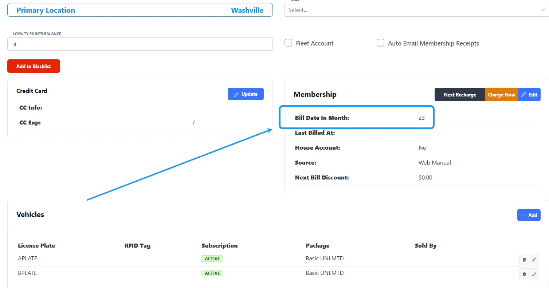Click the Next Bill Discount value $0.00

click(425, 178)
